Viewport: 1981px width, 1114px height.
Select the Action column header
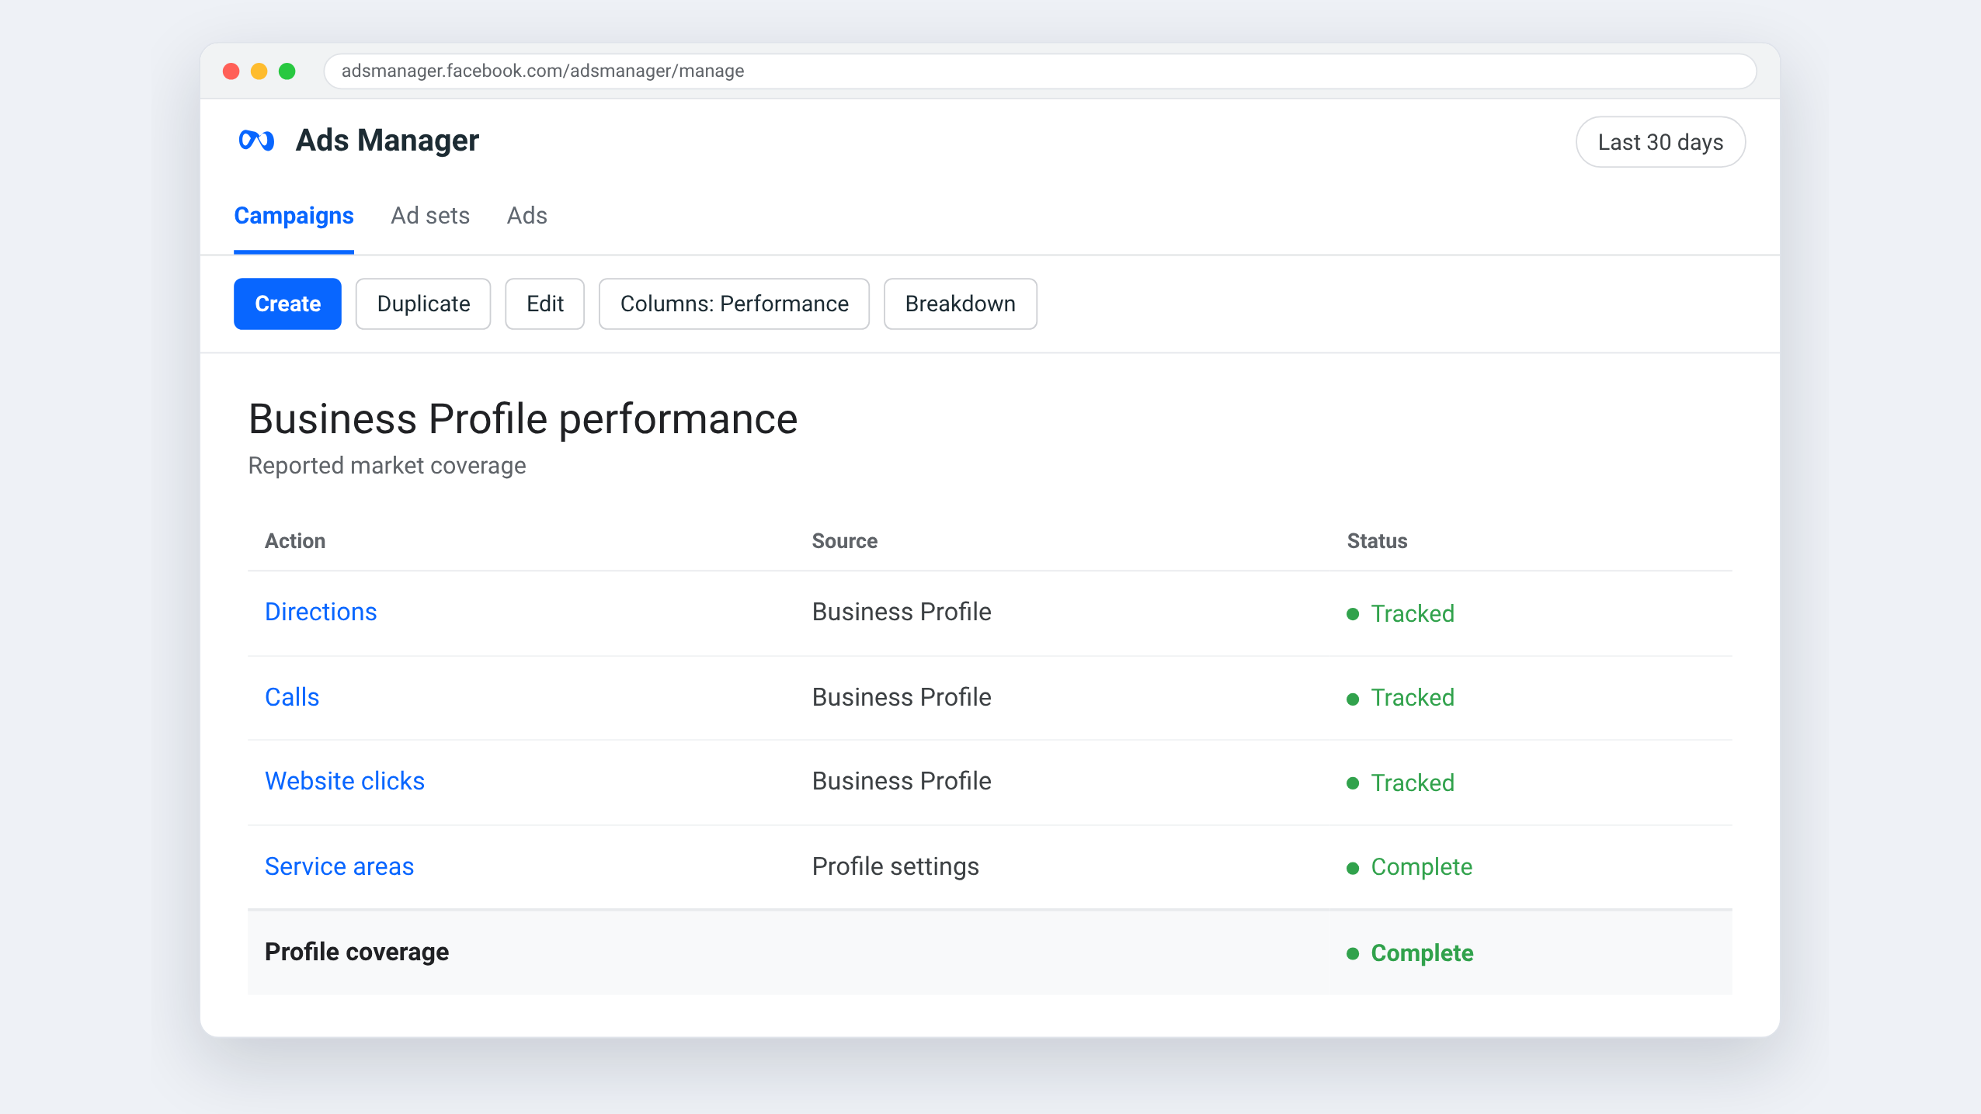click(295, 541)
